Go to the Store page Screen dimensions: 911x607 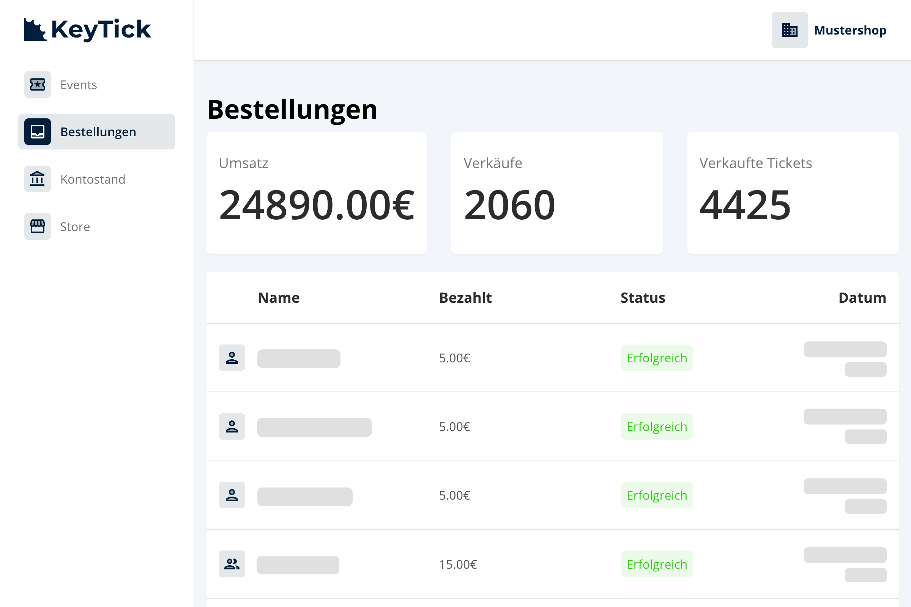pos(75,226)
